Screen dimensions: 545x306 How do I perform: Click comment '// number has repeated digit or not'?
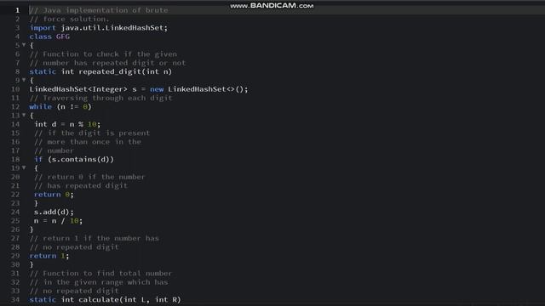coord(107,63)
